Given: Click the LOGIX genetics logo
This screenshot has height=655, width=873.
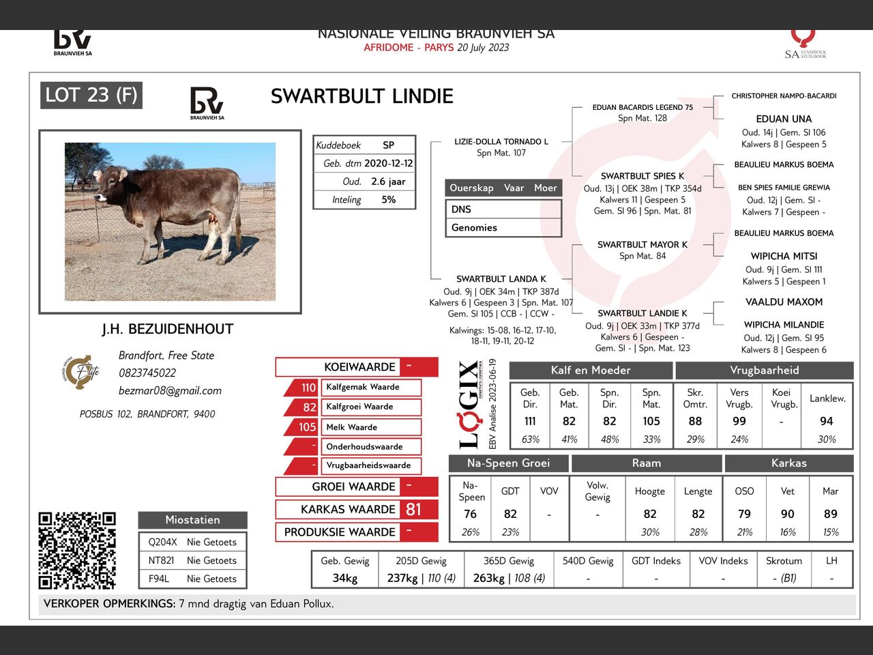Looking at the screenshot, I should coord(469,404).
